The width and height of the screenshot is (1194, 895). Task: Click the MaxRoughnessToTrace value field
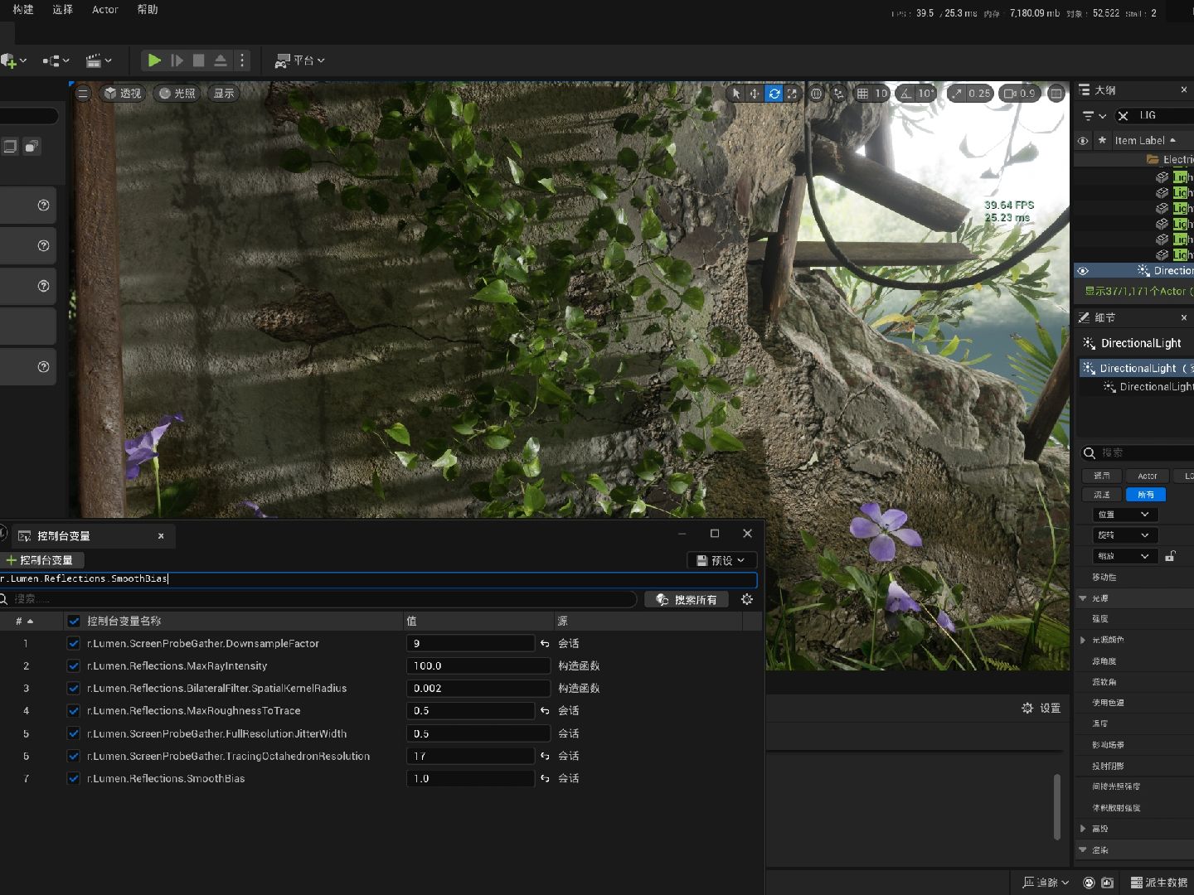tap(469, 711)
